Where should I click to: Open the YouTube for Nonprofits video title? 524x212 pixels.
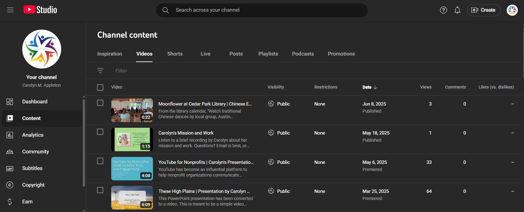(206, 162)
